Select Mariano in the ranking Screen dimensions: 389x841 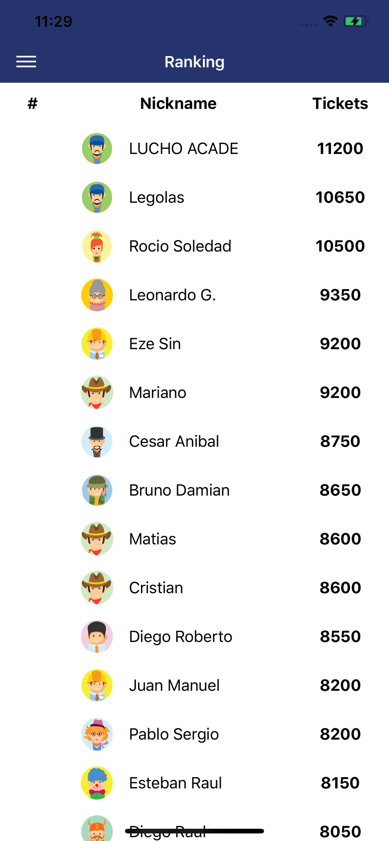coord(194,392)
